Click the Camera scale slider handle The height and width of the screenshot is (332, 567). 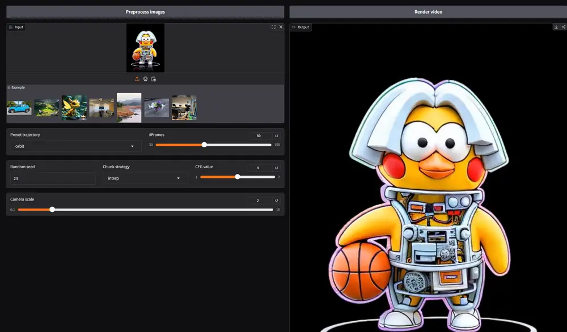coord(52,210)
